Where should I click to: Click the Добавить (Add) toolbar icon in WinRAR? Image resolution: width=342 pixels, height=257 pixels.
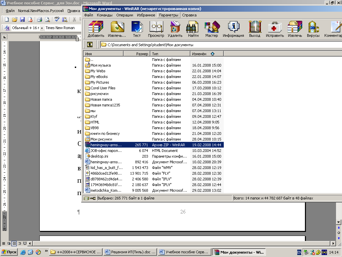pyautogui.click(x=96, y=29)
